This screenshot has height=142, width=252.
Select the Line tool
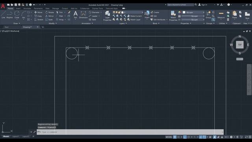pyautogui.click(x=3, y=15)
